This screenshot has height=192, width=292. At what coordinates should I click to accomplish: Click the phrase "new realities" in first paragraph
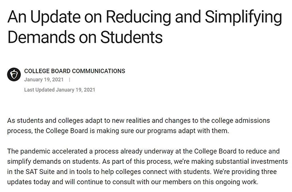coord(131,121)
